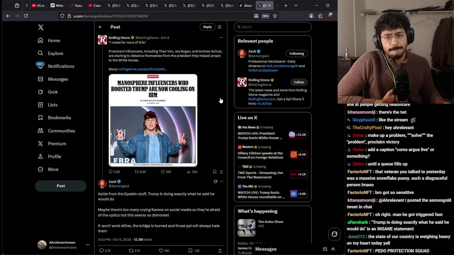
Task: Open view analytics showing 12M
Action: [x=189, y=172]
